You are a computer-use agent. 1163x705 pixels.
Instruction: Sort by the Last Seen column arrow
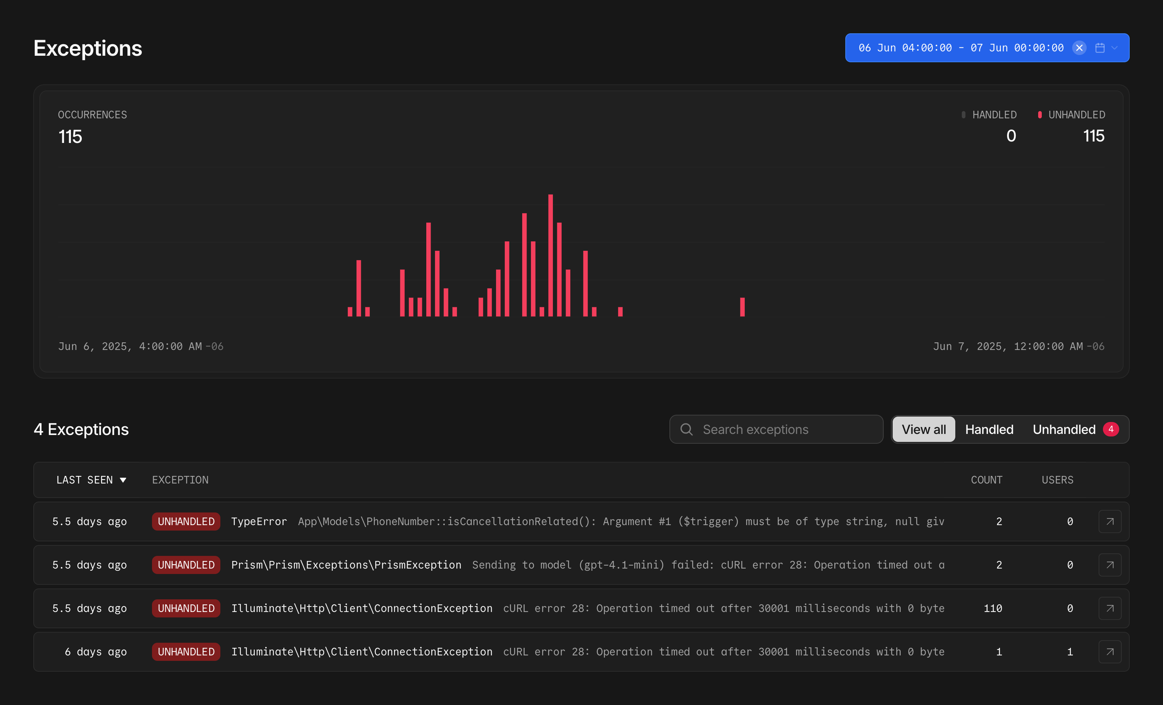pos(123,480)
